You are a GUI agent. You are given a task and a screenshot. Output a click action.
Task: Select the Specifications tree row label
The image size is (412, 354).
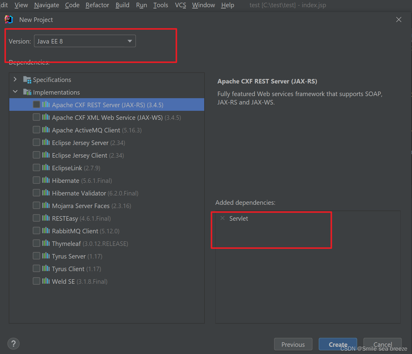point(52,80)
